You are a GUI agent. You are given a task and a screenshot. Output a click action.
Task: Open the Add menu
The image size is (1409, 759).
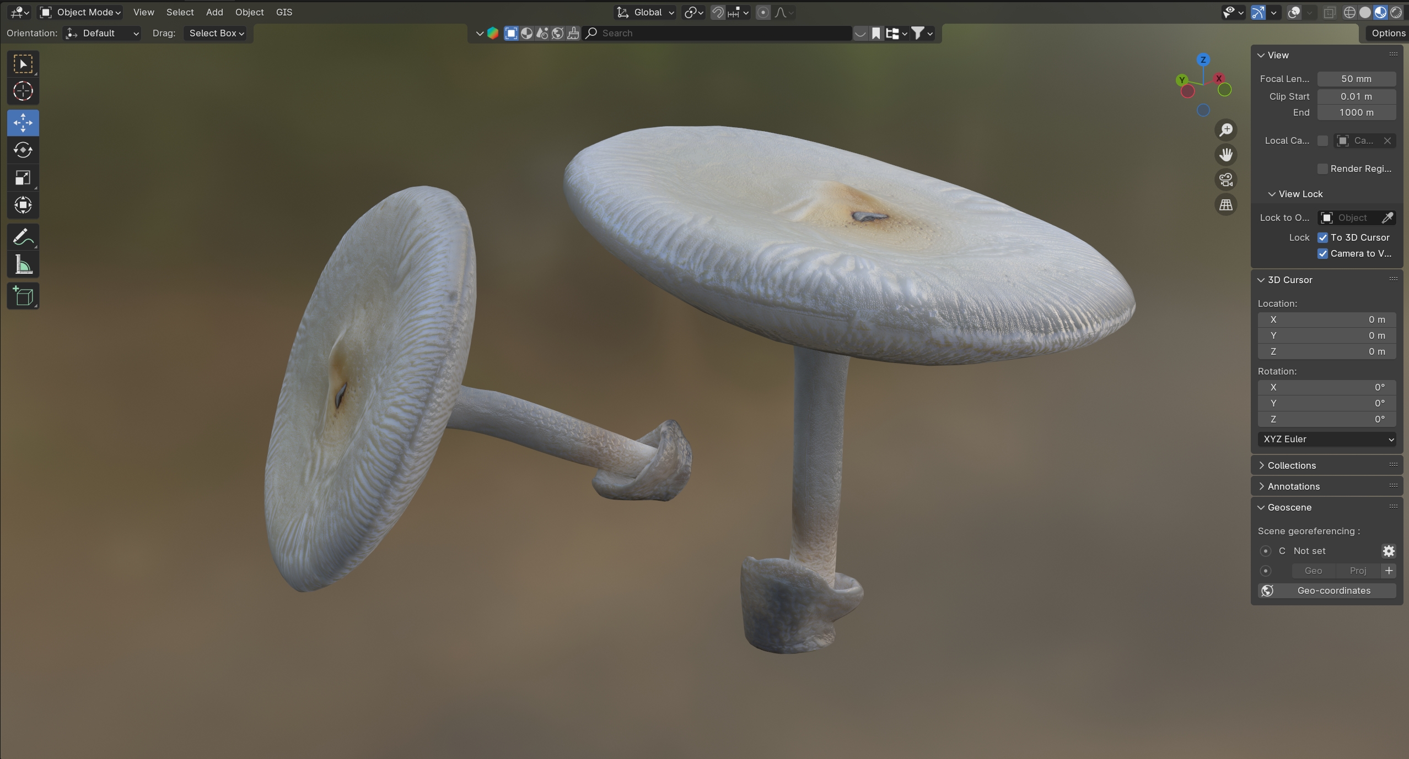[214, 12]
